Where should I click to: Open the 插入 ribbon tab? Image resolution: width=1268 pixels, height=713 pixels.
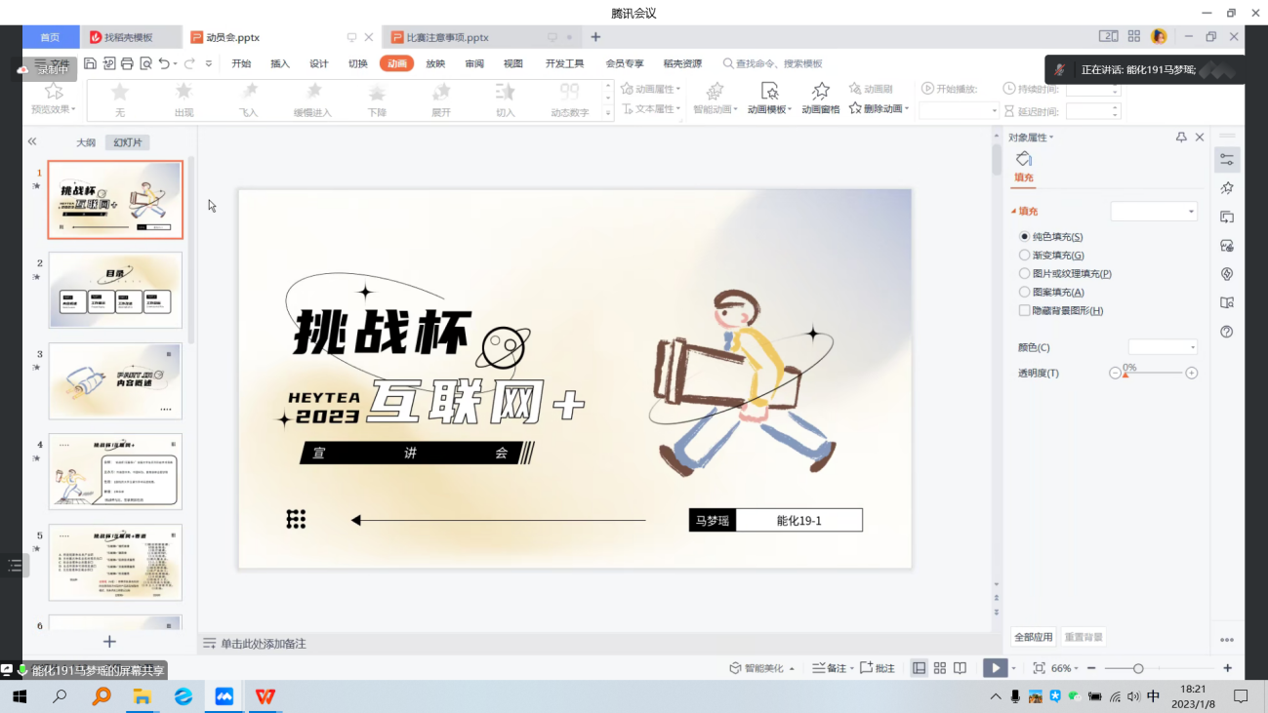coord(280,63)
